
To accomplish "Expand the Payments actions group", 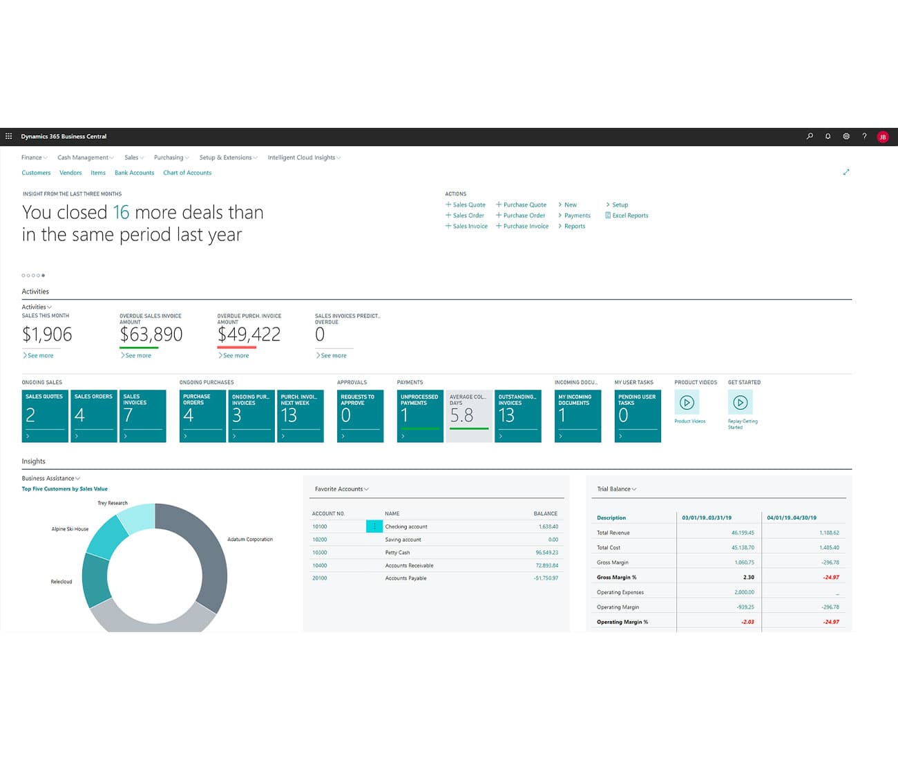I will point(575,216).
